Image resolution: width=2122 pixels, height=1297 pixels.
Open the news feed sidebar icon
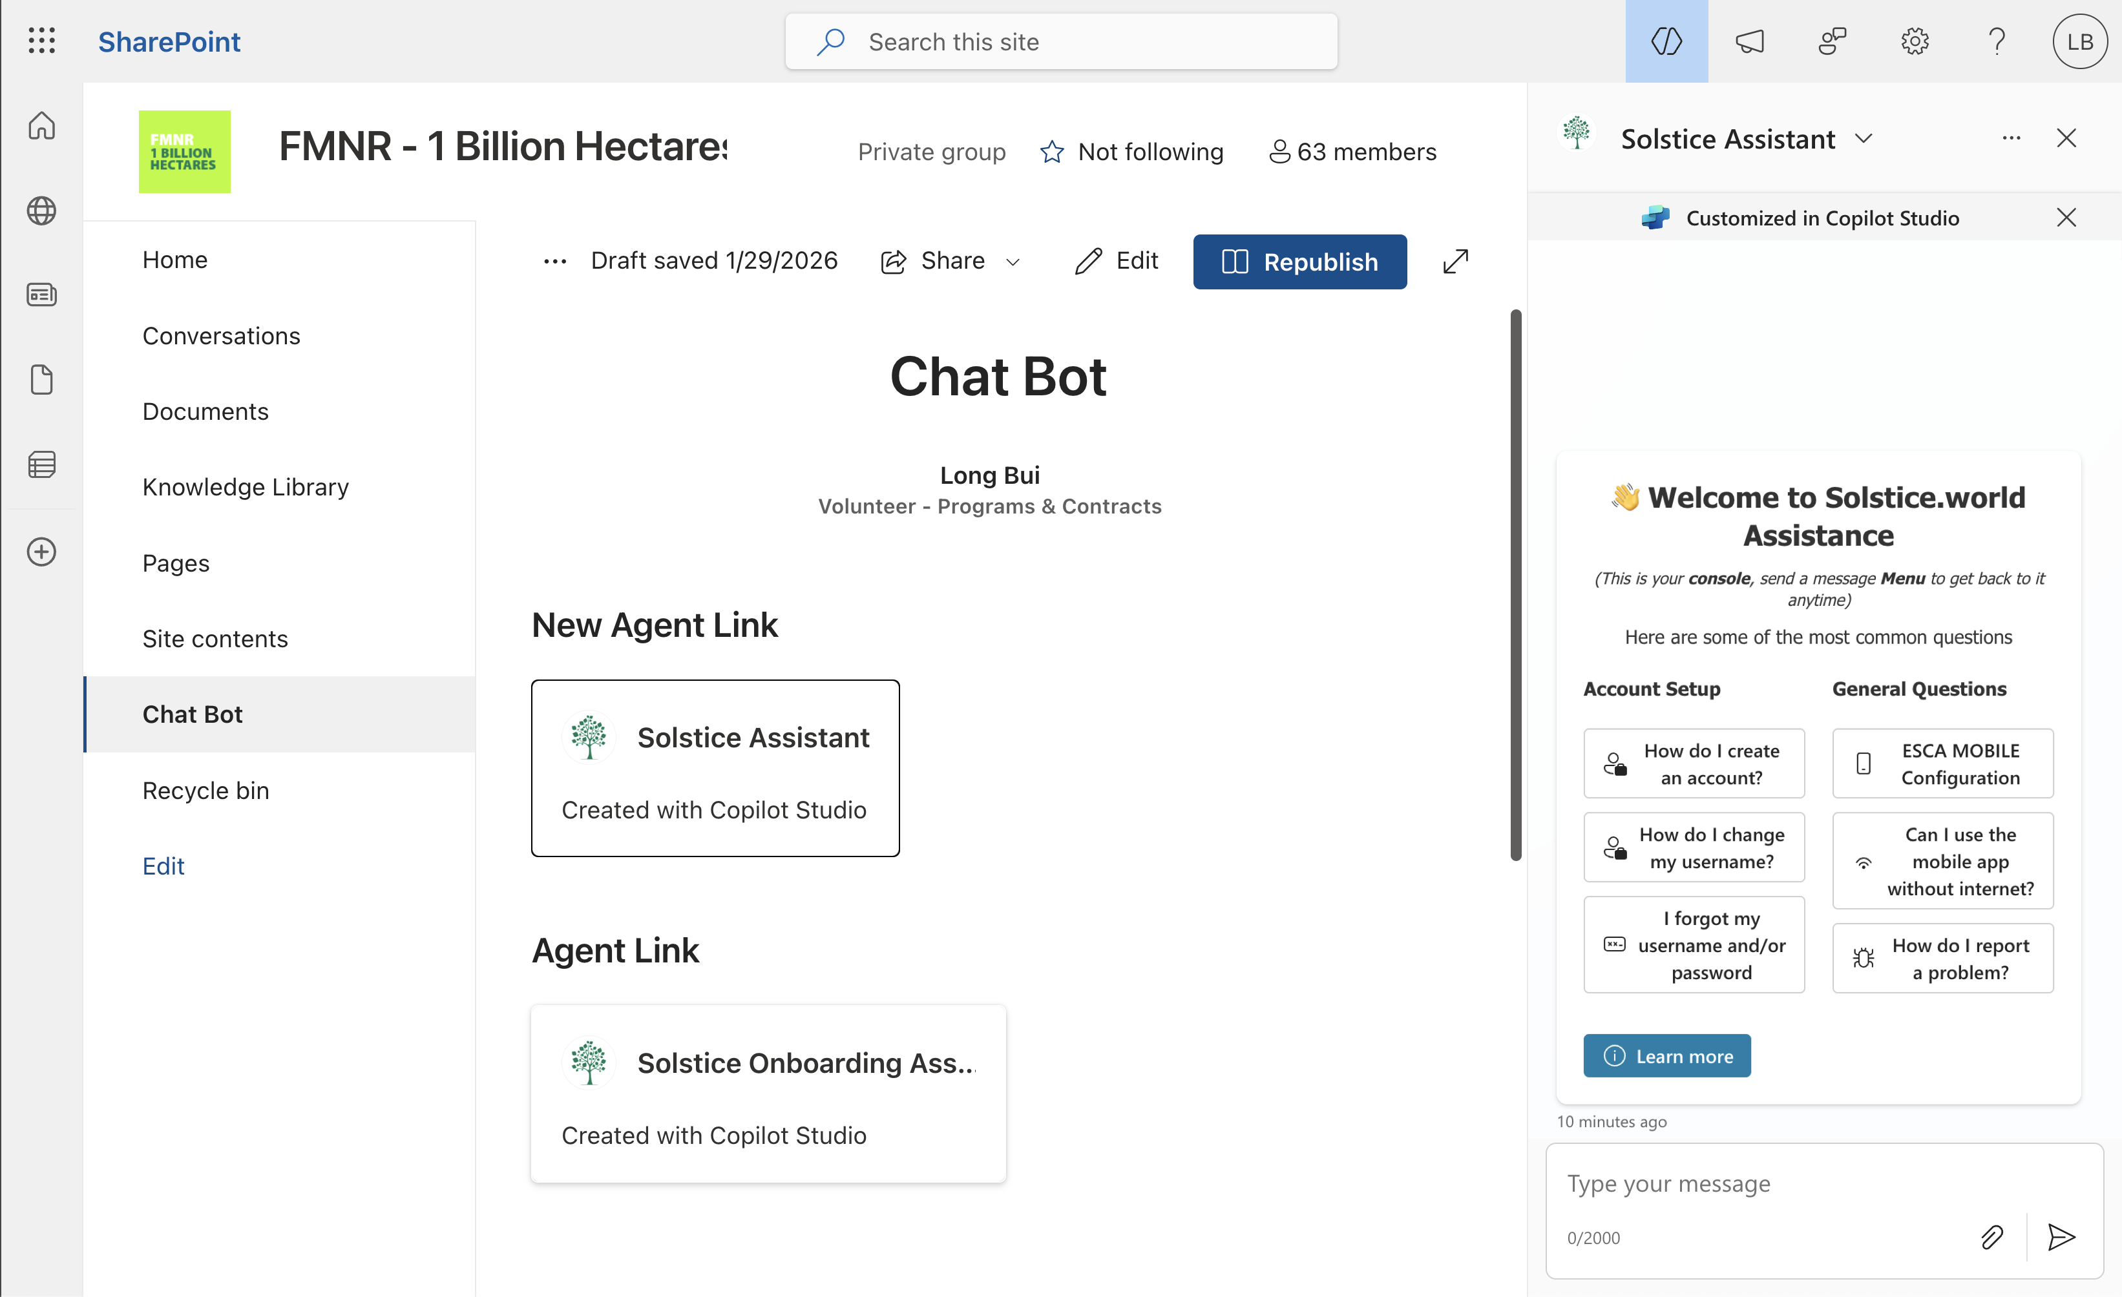tap(41, 295)
